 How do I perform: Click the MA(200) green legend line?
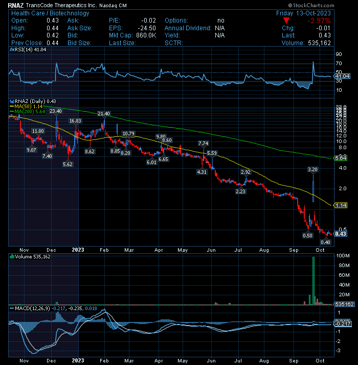click(x=12, y=112)
